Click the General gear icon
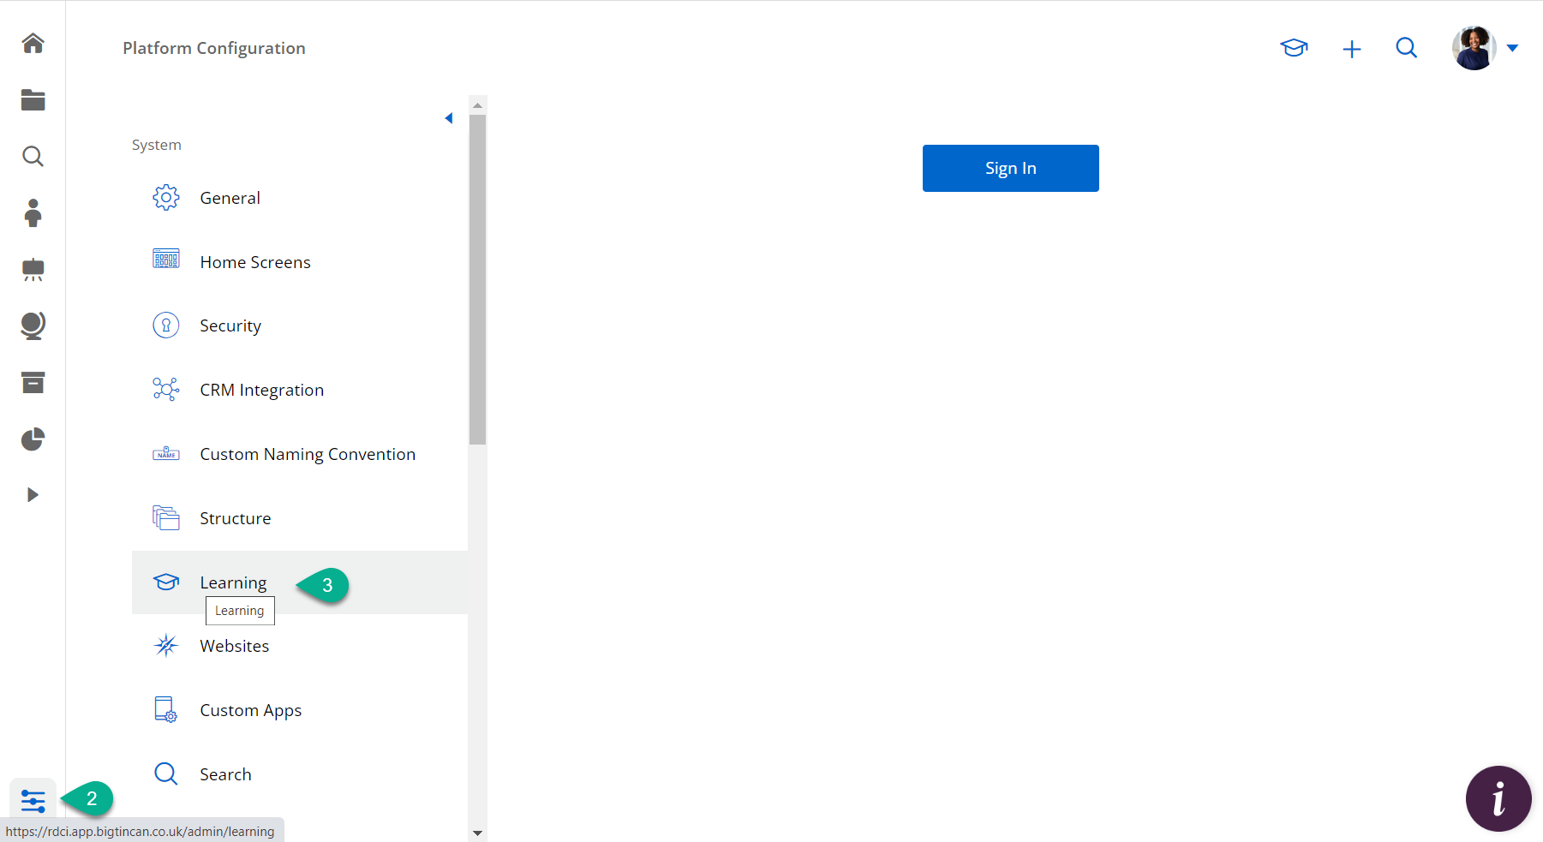Screen dimensions: 1543x842 (x=166, y=198)
